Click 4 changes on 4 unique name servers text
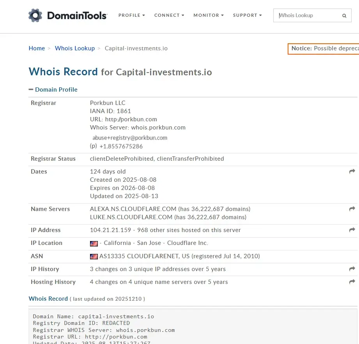 [x=159, y=282]
